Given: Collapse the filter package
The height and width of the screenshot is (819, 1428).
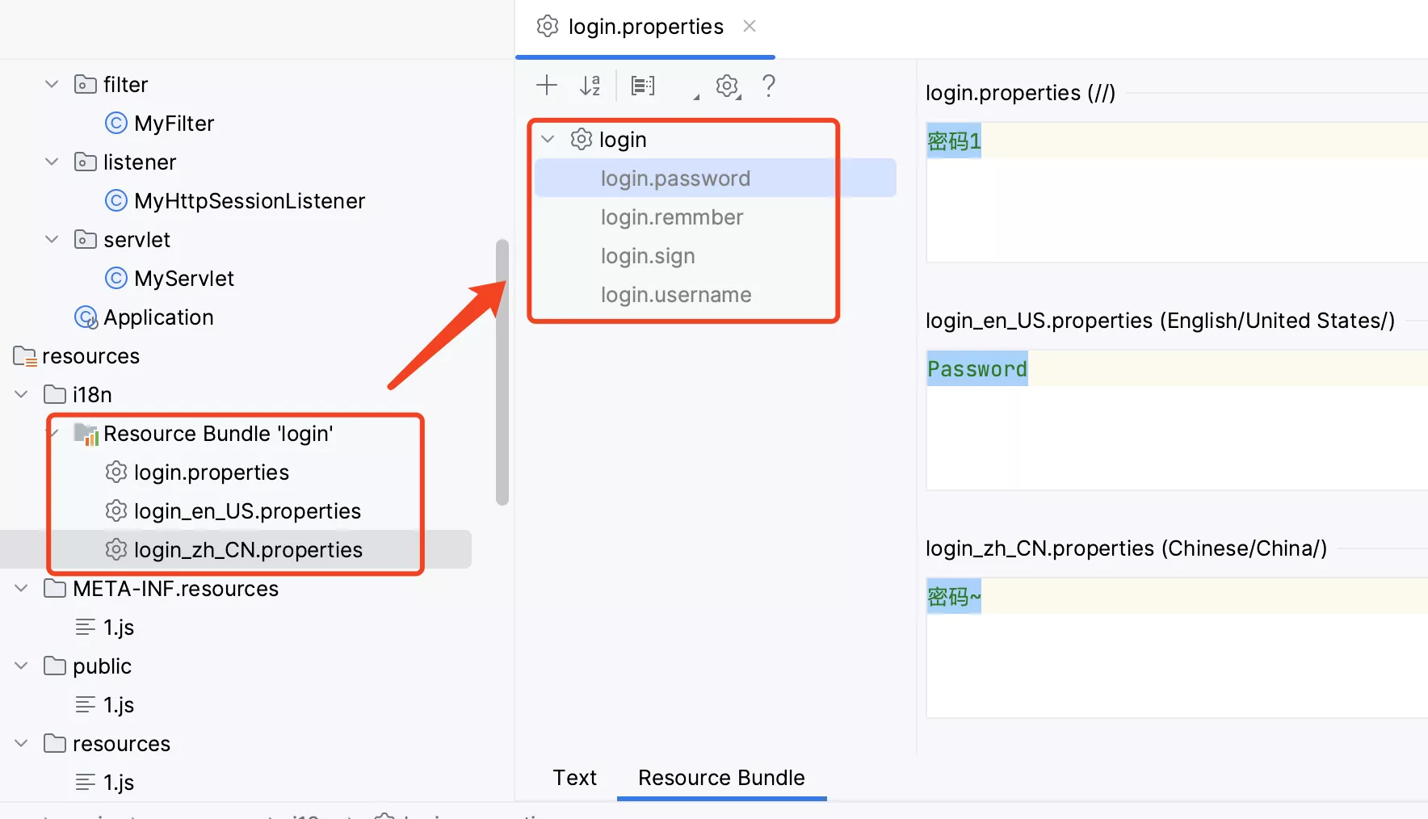Looking at the screenshot, I should (52, 84).
